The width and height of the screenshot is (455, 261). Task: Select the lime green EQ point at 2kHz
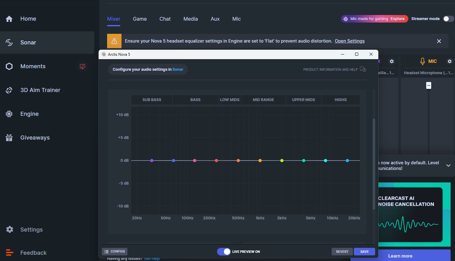tap(282, 161)
